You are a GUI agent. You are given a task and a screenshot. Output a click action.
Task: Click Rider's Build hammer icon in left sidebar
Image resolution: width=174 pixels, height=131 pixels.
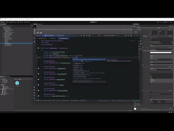point(34,87)
